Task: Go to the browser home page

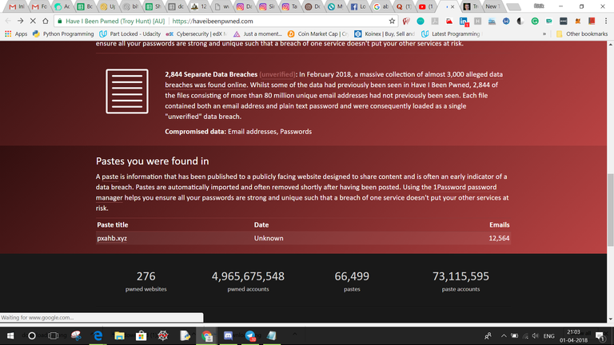Action: click(x=46, y=21)
